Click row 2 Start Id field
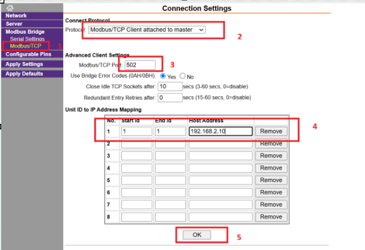The height and width of the screenshot is (250, 365). (137, 144)
